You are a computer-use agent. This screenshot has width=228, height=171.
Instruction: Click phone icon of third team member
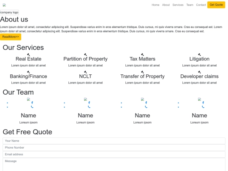click(146, 107)
